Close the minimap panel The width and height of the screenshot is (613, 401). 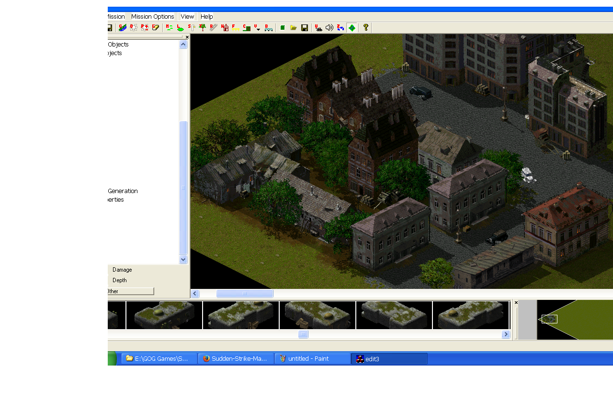516,303
